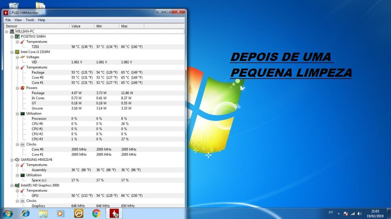Open the Tools menu

point(30,20)
